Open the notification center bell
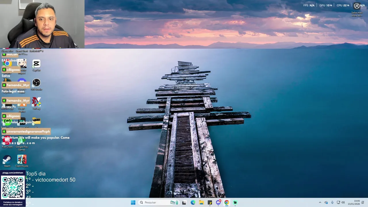368x207 pixels. point(363,202)
